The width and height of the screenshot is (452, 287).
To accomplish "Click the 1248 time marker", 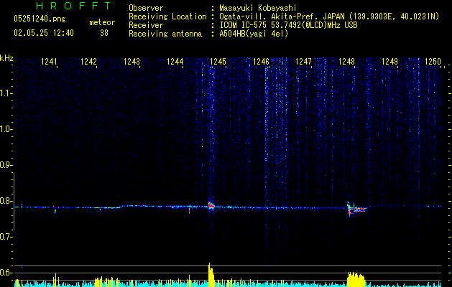I will pyautogui.click(x=346, y=61).
